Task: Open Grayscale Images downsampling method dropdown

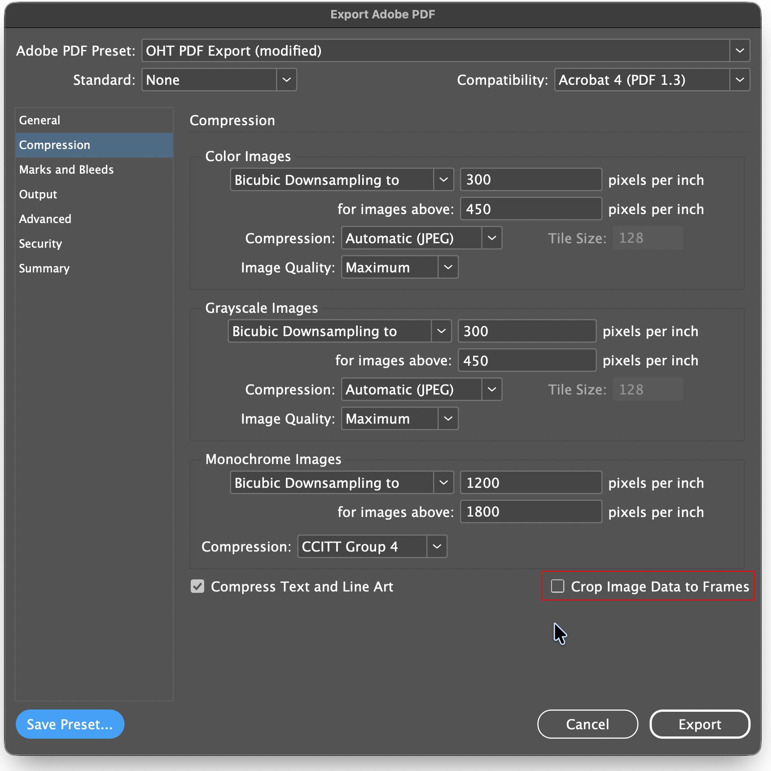Action: pyautogui.click(x=441, y=331)
